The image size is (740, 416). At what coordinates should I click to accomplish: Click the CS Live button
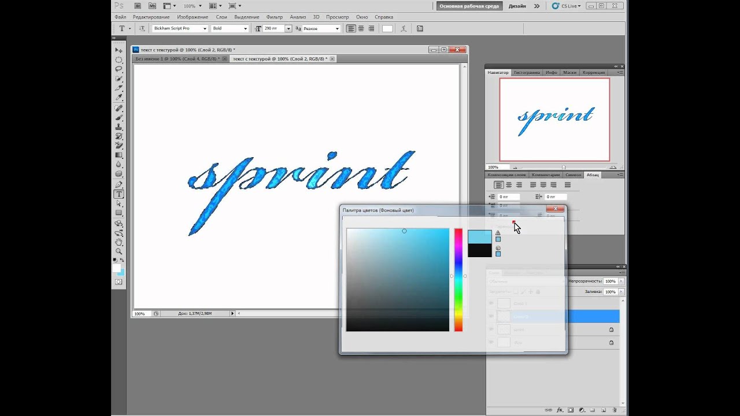pyautogui.click(x=566, y=6)
